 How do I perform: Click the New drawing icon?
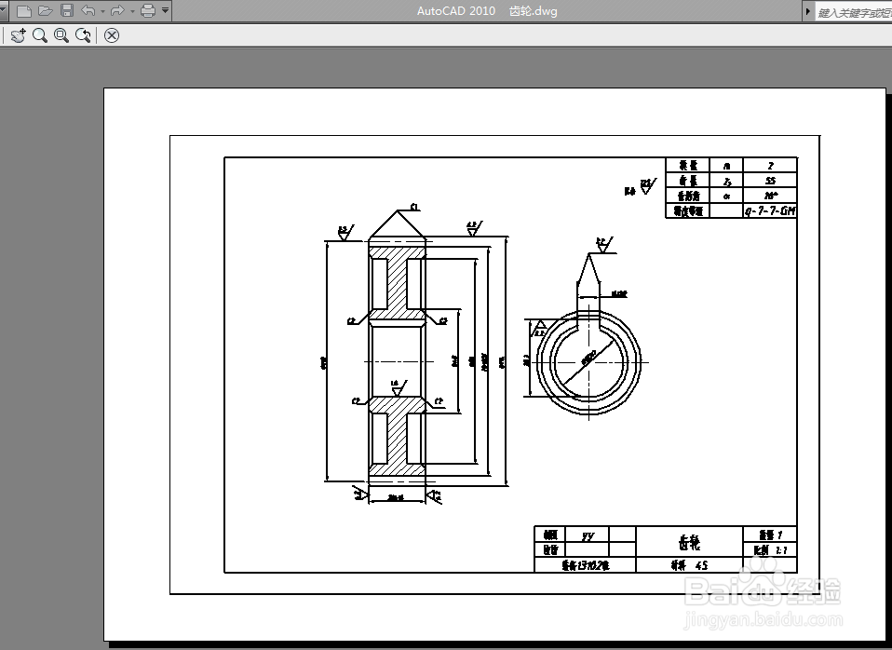(x=24, y=10)
